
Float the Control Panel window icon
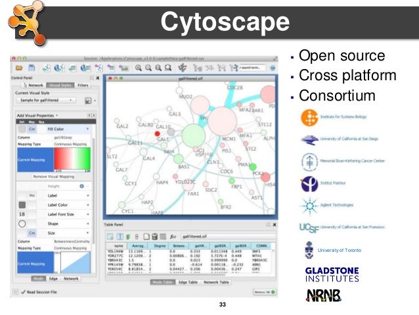(92, 78)
